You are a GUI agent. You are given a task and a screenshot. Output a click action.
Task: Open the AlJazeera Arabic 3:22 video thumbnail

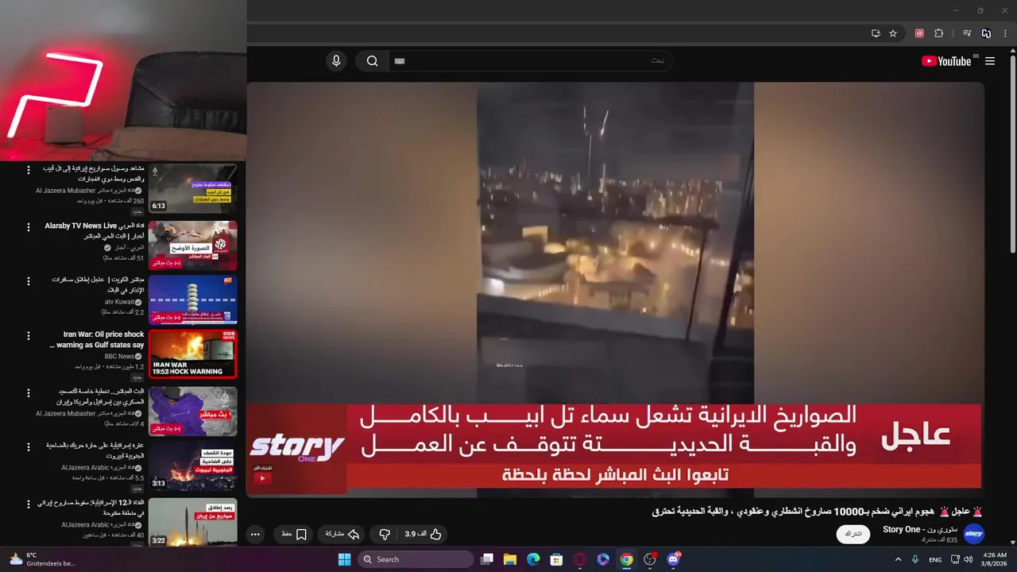click(x=193, y=522)
